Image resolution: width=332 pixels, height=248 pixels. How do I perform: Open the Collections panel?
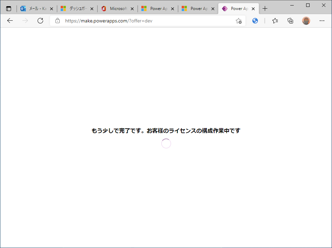290,21
